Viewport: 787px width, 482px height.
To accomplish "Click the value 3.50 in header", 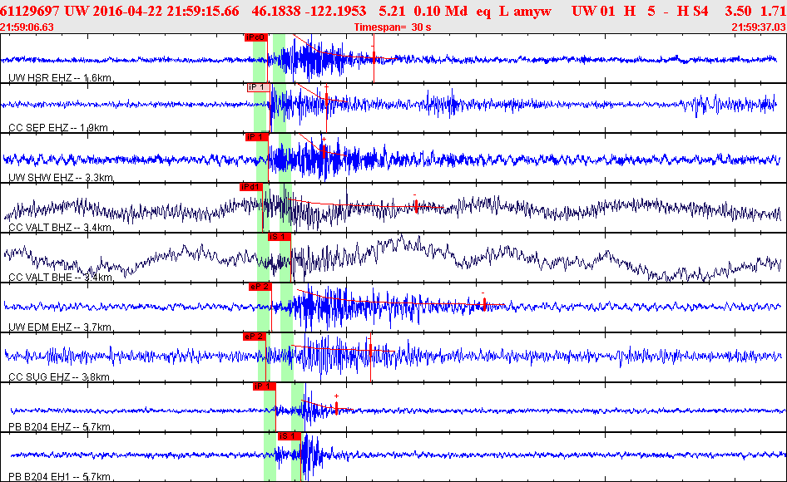I will click(x=738, y=11).
